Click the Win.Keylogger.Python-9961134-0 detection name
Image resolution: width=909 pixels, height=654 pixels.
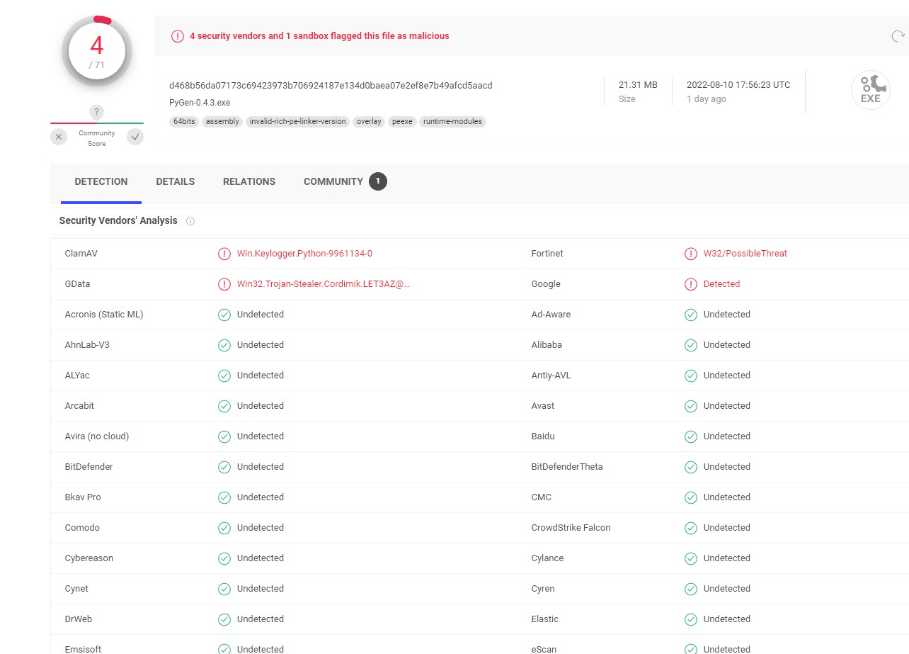point(304,254)
